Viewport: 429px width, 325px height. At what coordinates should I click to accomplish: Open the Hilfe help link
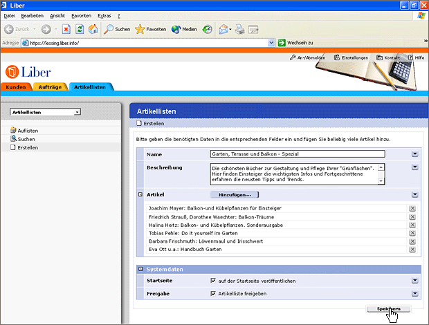point(416,57)
